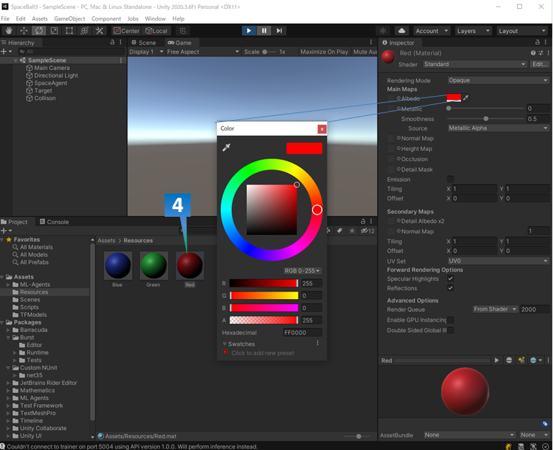
Task: Toggle favorites star filter in Project
Action: 351,230
